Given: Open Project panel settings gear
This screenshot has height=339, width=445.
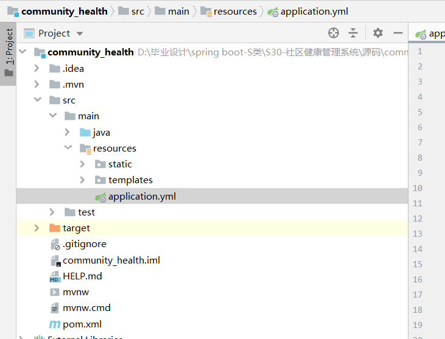Looking at the screenshot, I should (378, 33).
